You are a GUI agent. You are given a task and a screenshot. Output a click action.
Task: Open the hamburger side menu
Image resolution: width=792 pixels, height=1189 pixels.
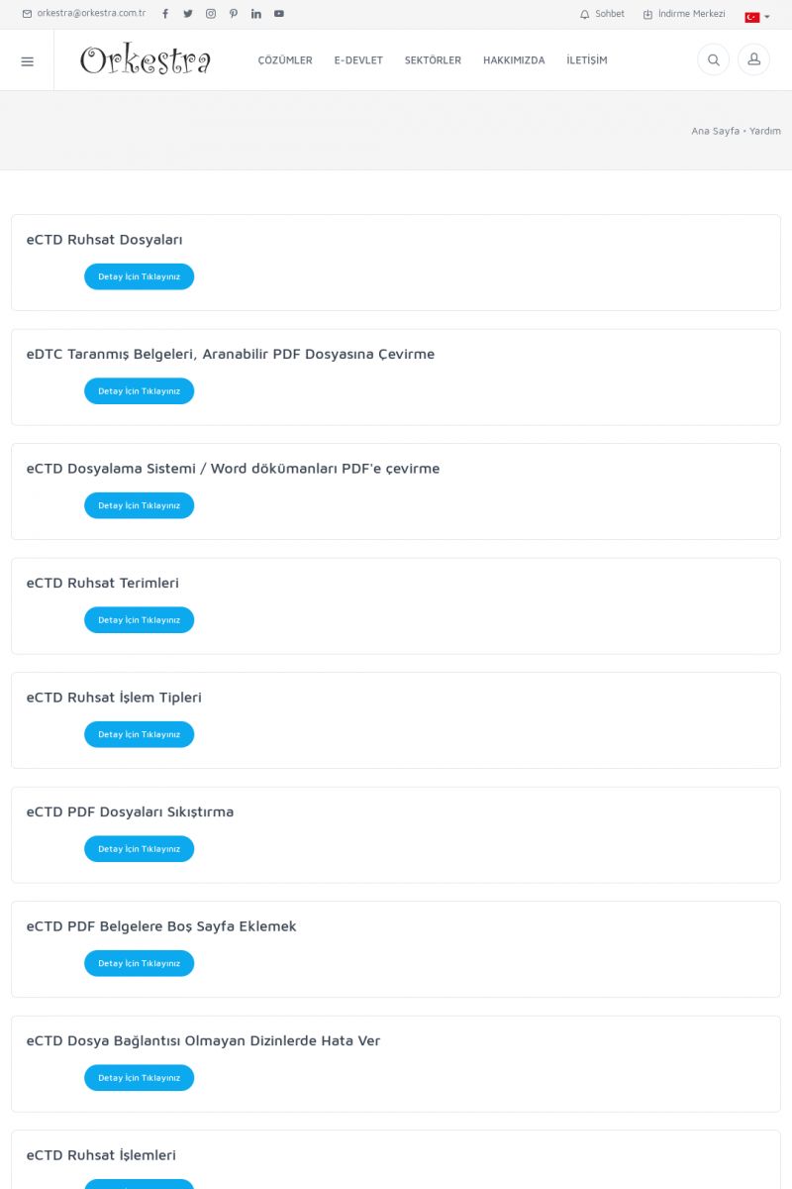pos(27,61)
